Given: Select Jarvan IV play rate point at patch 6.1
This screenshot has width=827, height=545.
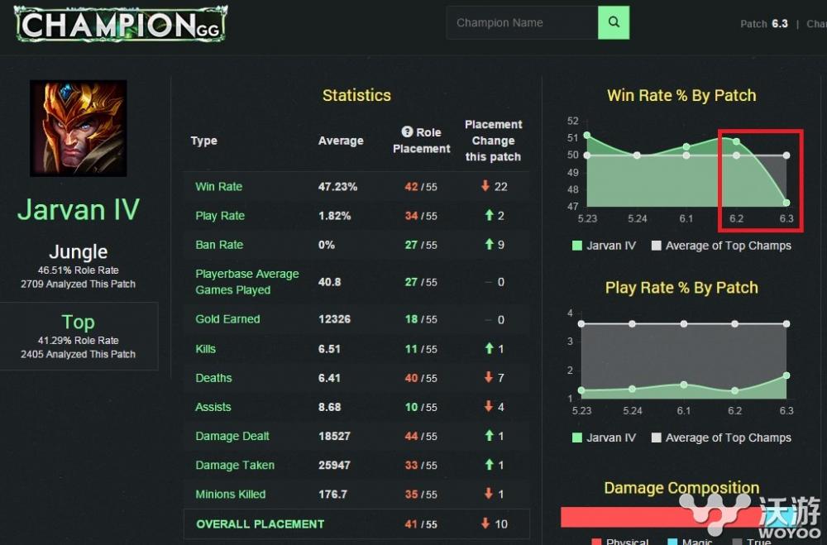Looking at the screenshot, I should pos(684,385).
